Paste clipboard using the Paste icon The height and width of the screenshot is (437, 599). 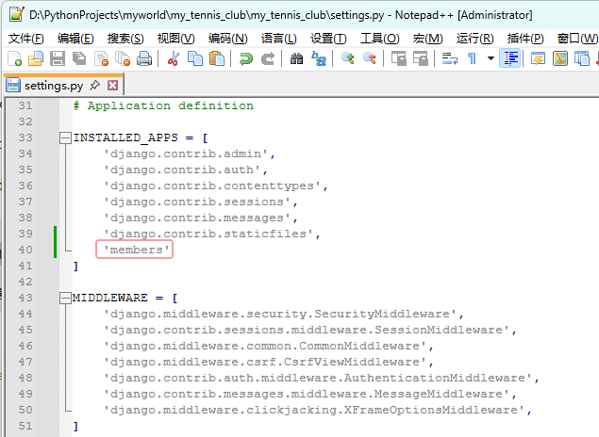(x=217, y=59)
